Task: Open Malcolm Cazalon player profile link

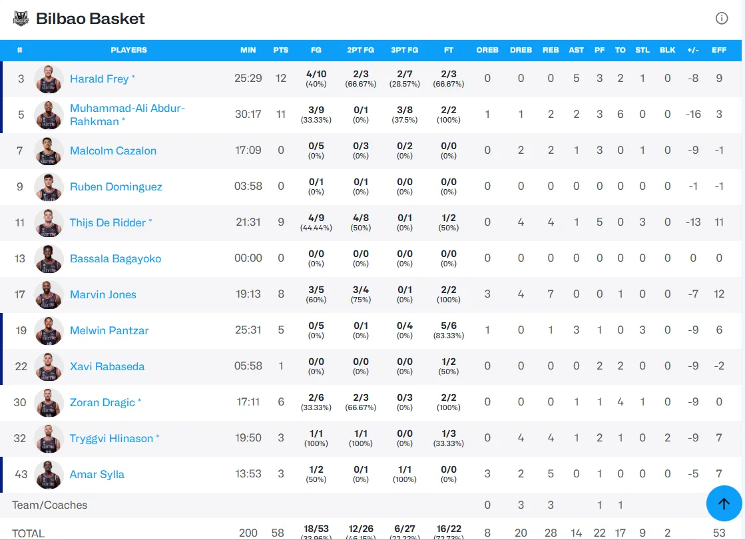Action: coord(113,150)
